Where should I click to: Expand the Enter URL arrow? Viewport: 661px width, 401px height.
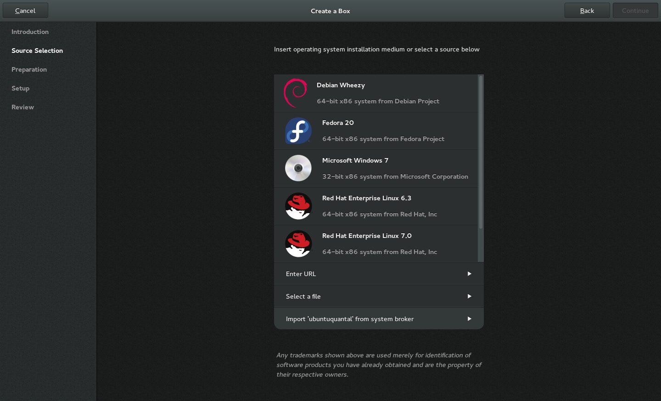pyautogui.click(x=469, y=274)
